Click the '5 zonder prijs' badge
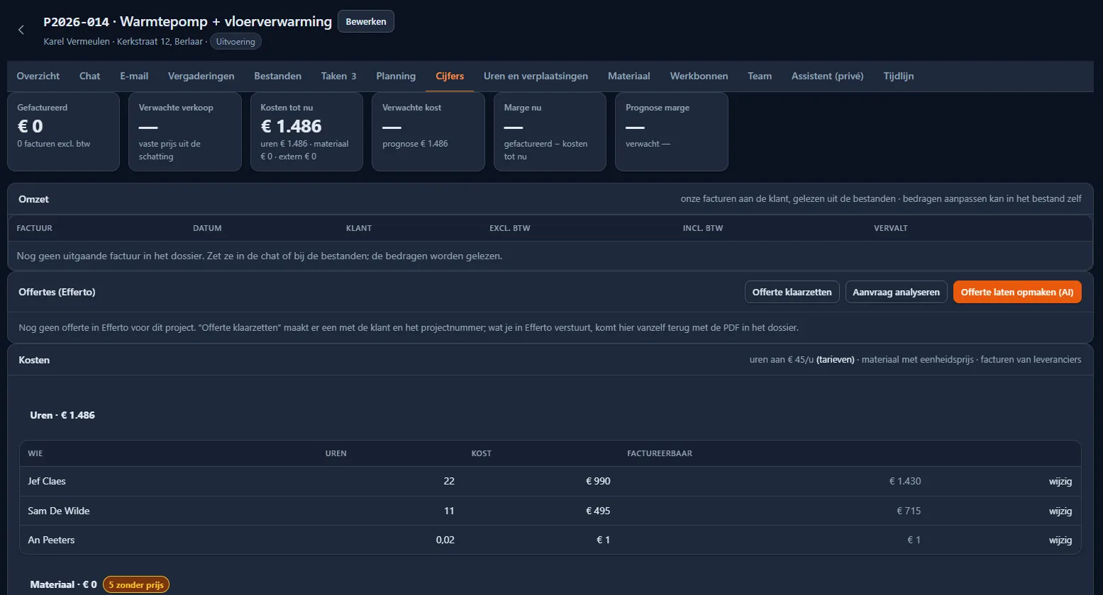 click(x=136, y=585)
